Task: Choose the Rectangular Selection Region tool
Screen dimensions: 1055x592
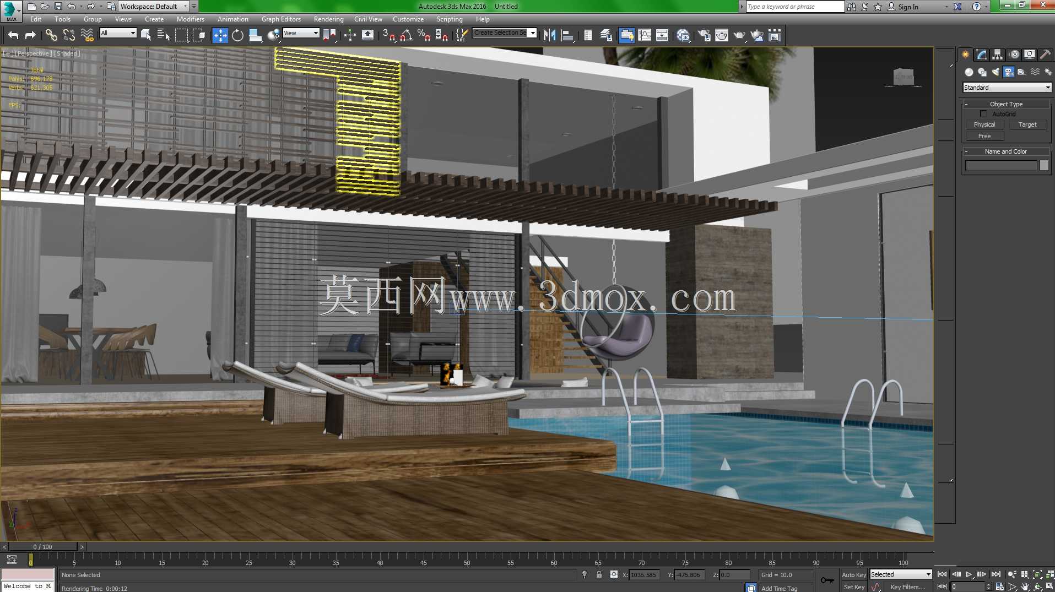Action: [181, 35]
